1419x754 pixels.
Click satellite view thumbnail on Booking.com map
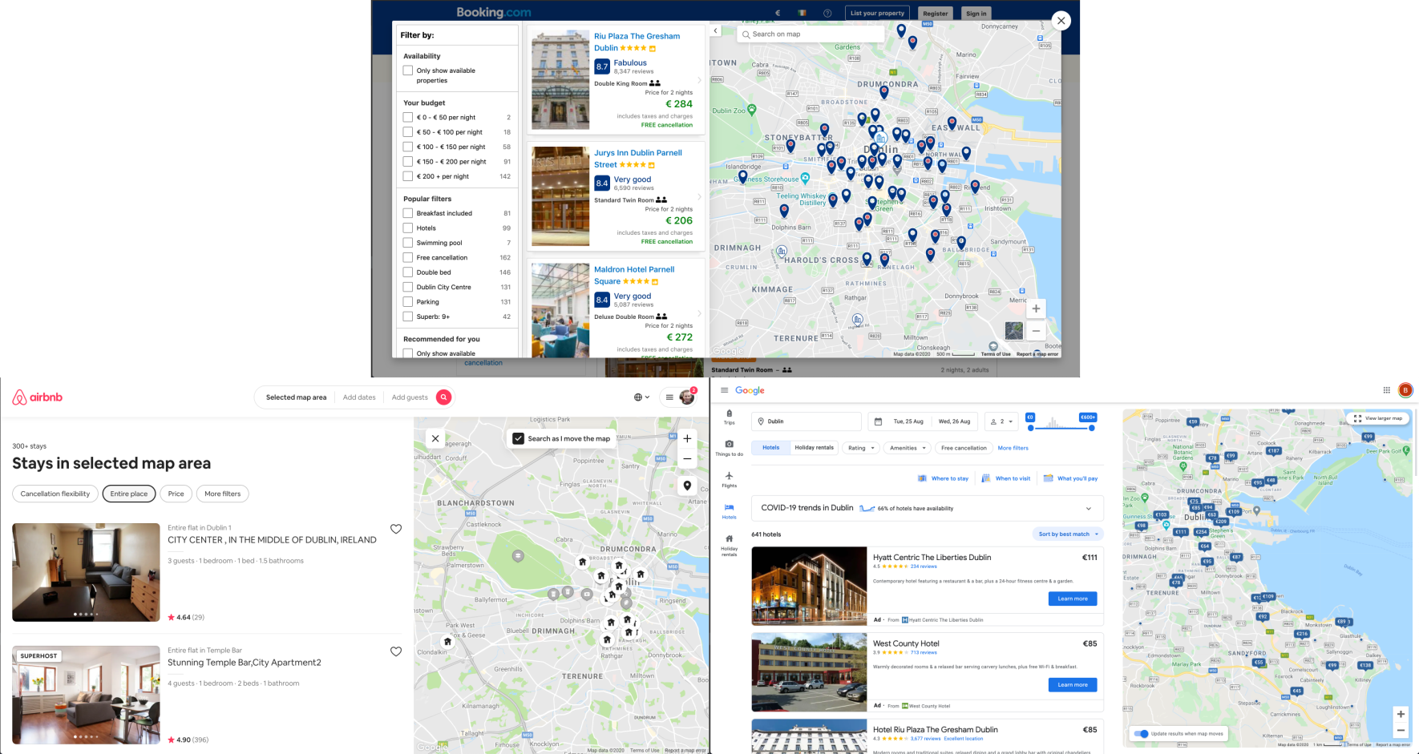[1013, 331]
